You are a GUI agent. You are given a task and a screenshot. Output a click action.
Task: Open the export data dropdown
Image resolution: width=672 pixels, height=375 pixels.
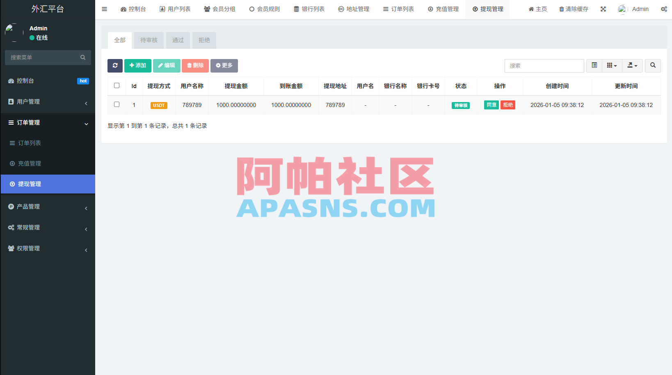click(632, 66)
